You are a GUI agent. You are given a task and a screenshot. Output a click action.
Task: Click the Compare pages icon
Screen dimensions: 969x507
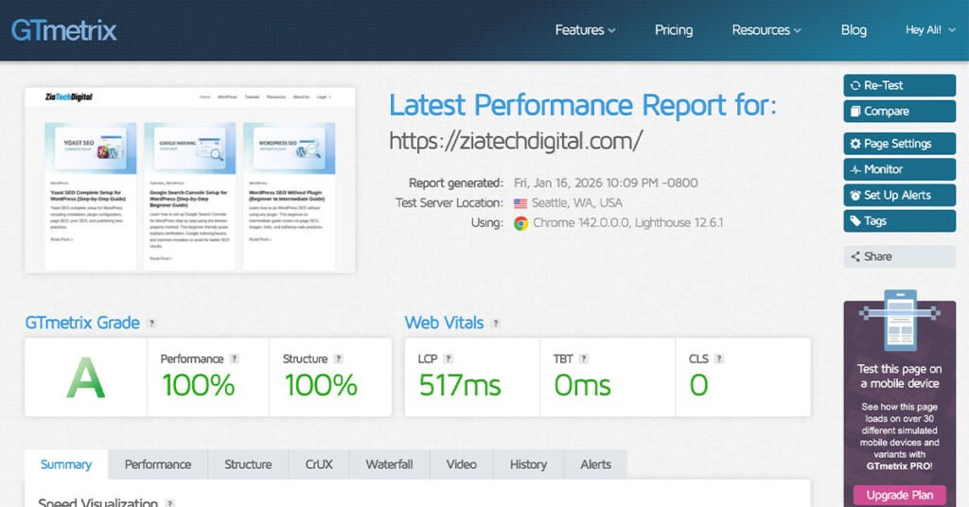pyautogui.click(x=855, y=112)
